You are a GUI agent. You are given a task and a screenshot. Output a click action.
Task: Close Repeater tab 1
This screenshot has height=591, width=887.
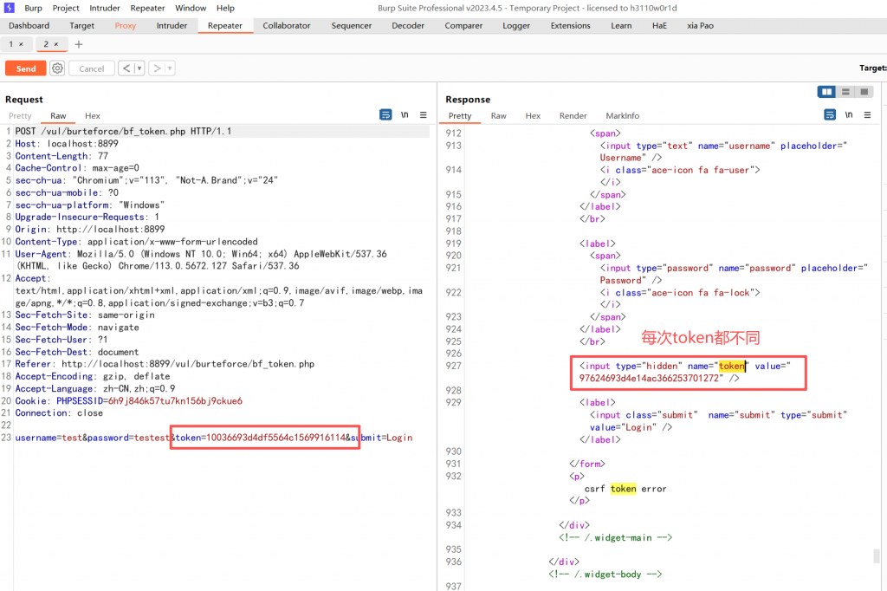(21, 44)
